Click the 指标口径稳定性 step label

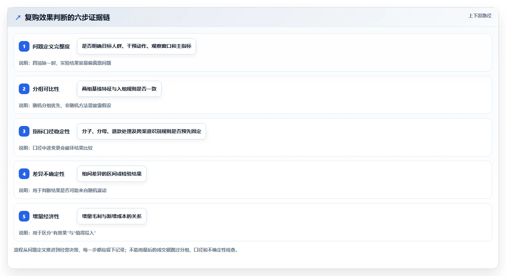click(x=51, y=131)
